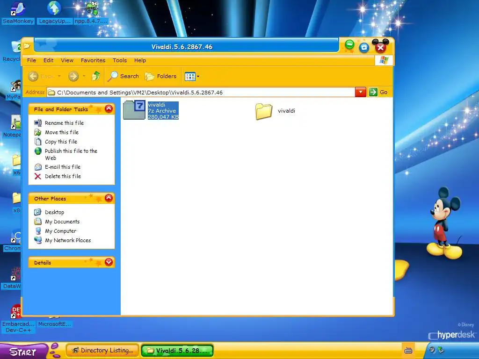Click the Vivaldi.5.6.28 taskbar button

pyautogui.click(x=177, y=351)
